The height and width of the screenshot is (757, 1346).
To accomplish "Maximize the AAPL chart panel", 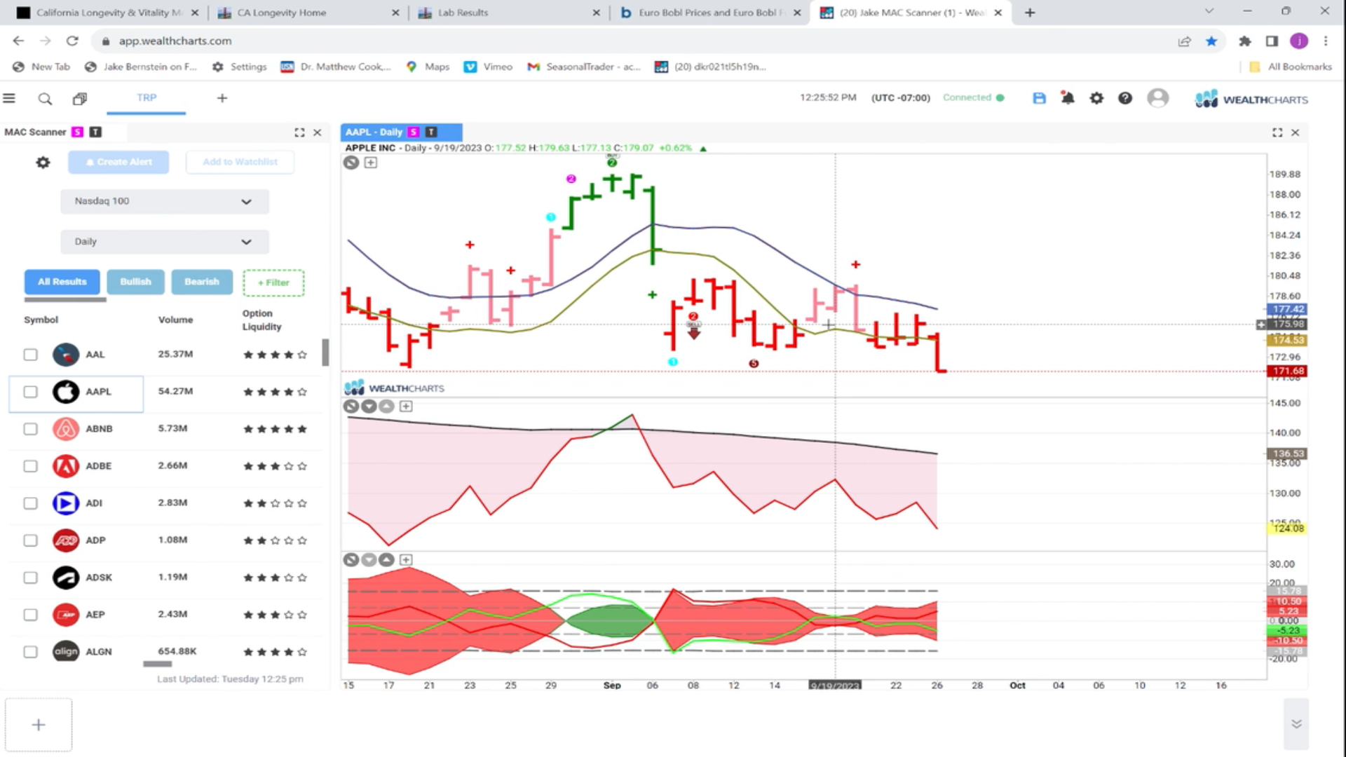I will (x=1277, y=132).
